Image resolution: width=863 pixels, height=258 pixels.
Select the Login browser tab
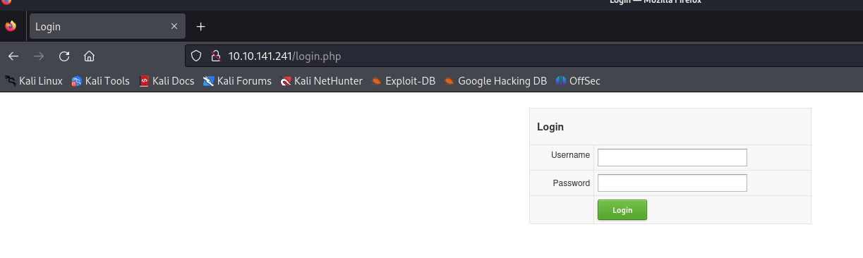107,27
